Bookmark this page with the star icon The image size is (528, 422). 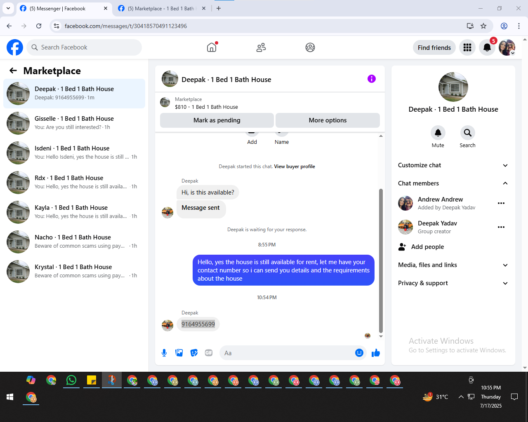[483, 26]
